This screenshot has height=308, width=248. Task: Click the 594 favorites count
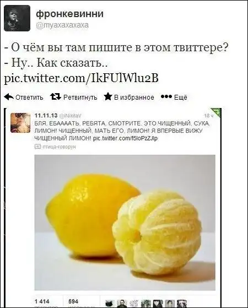pyautogui.click(x=73, y=301)
